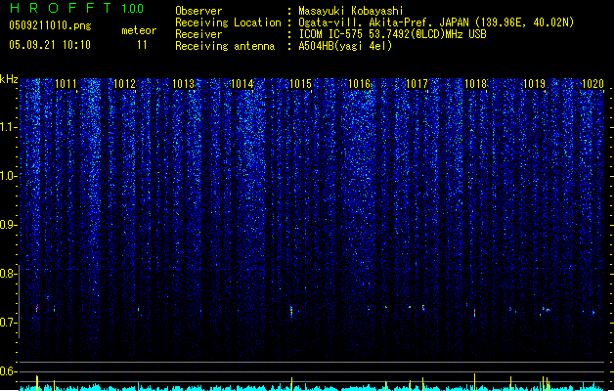This screenshot has height=391, width=615.
Task: Click time marker 1018
Action: [475, 84]
